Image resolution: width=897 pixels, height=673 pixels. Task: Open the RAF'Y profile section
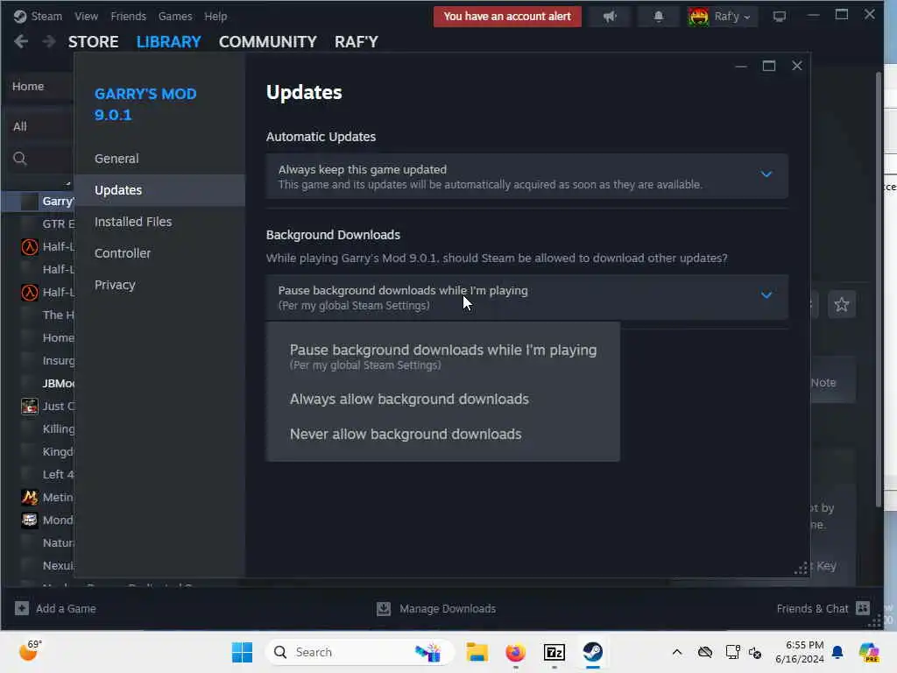coord(357,42)
